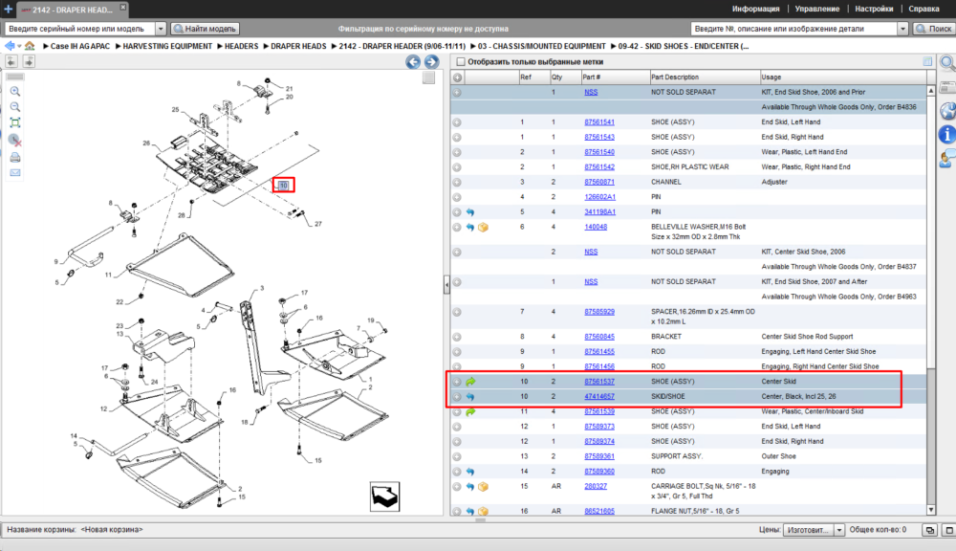Open the search magnifier in right sidebar
Image resolution: width=956 pixels, height=551 pixels.
point(946,62)
